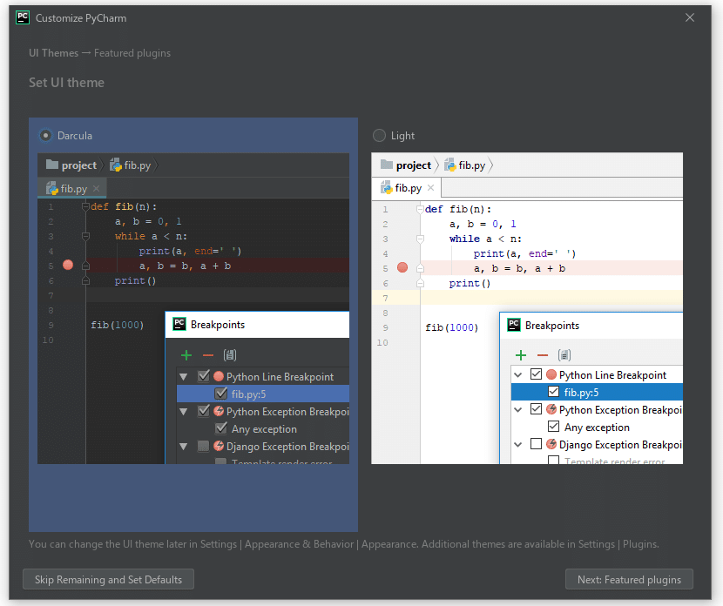Click Next: Featured plugins button
Image resolution: width=723 pixels, height=606 pixels.
[x=629, y=579]
